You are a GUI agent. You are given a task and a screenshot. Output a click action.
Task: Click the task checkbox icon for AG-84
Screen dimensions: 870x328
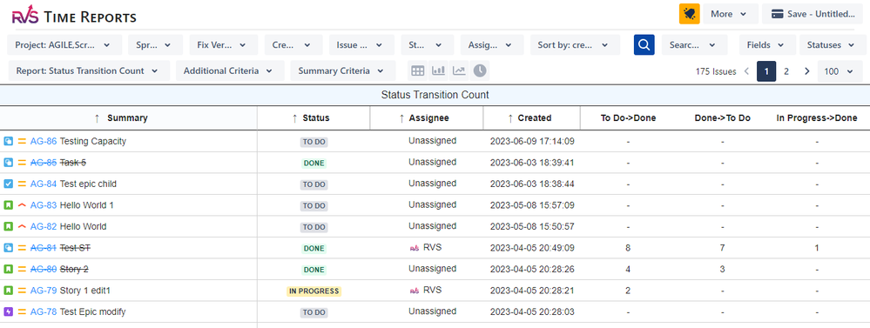click(x=9, y=184)
